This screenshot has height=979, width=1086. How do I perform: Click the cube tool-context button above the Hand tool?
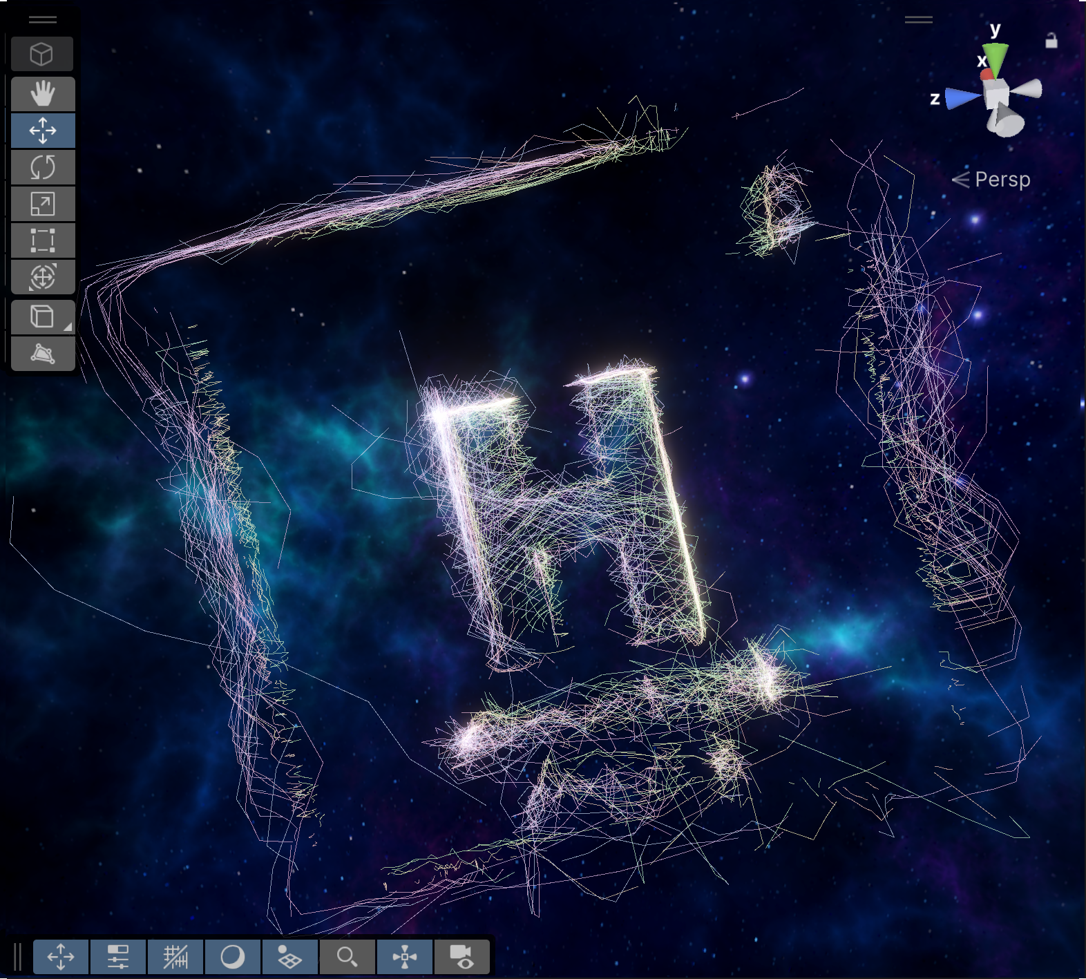coord(42,54)
